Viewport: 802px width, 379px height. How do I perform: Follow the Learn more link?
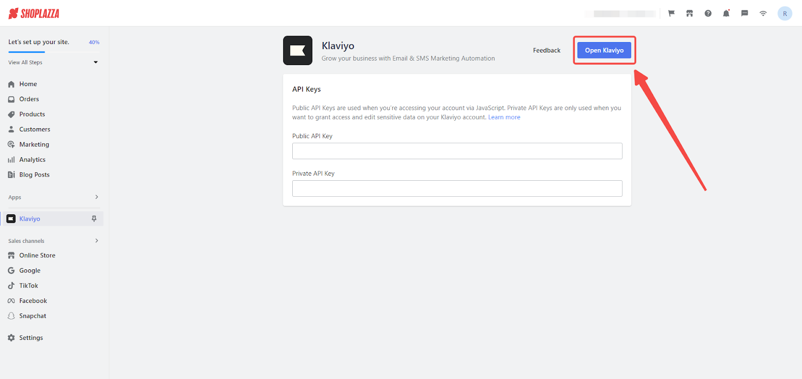[x=504, y=117]
